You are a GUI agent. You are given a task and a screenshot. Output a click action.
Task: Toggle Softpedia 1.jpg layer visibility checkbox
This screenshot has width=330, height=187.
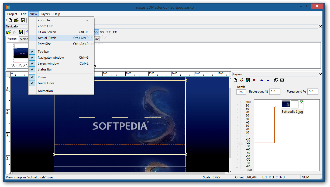(x=301, y=102)
